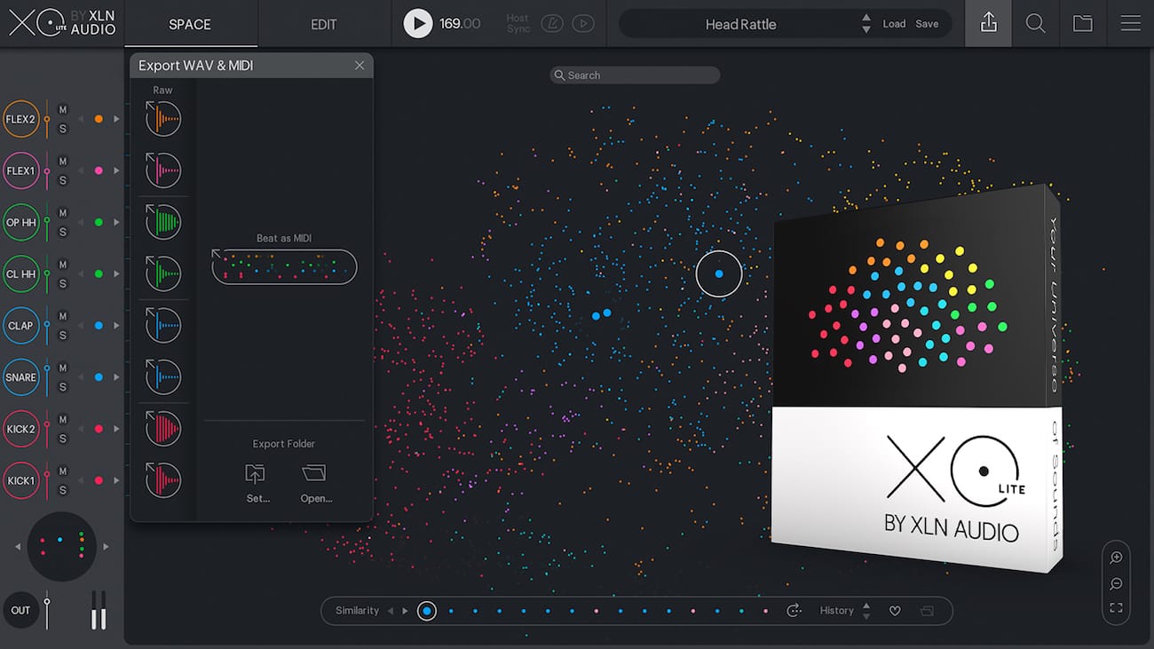Click the selected first similarity dot
This screenshot has height=649, width=1154.
click(x=427, y=611)
